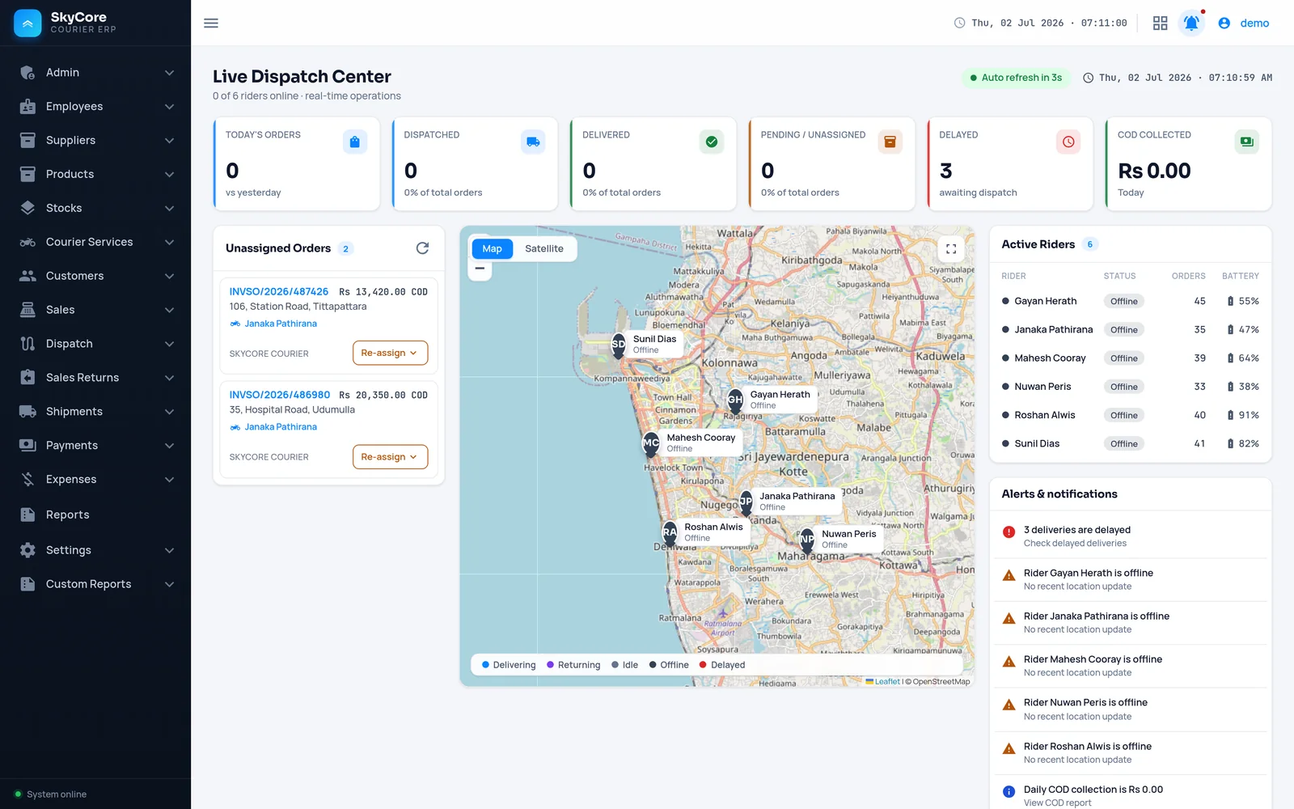Click Janaka Pathirana rider under Station Road order
The width and height of the screenshot is (1294, 809).
[x=273, y=324]
